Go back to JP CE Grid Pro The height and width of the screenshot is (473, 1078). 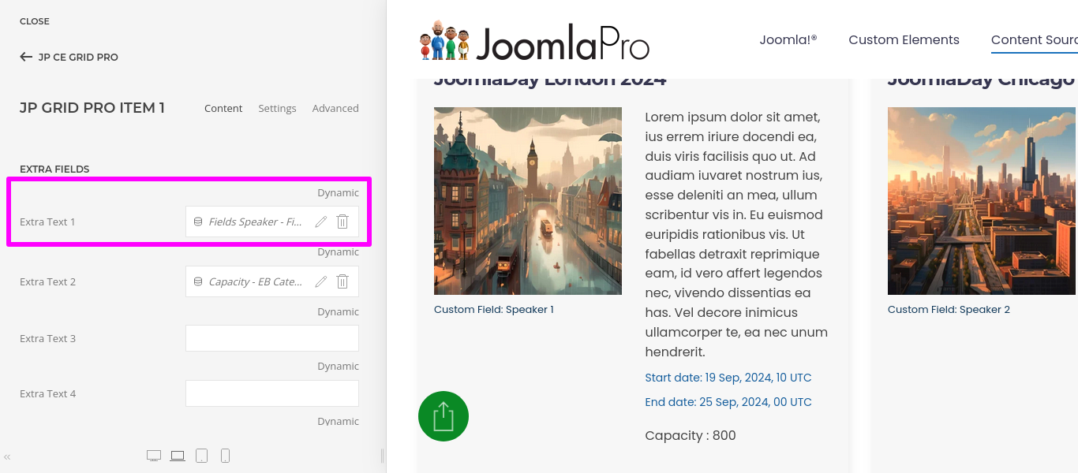pos(69,57)
